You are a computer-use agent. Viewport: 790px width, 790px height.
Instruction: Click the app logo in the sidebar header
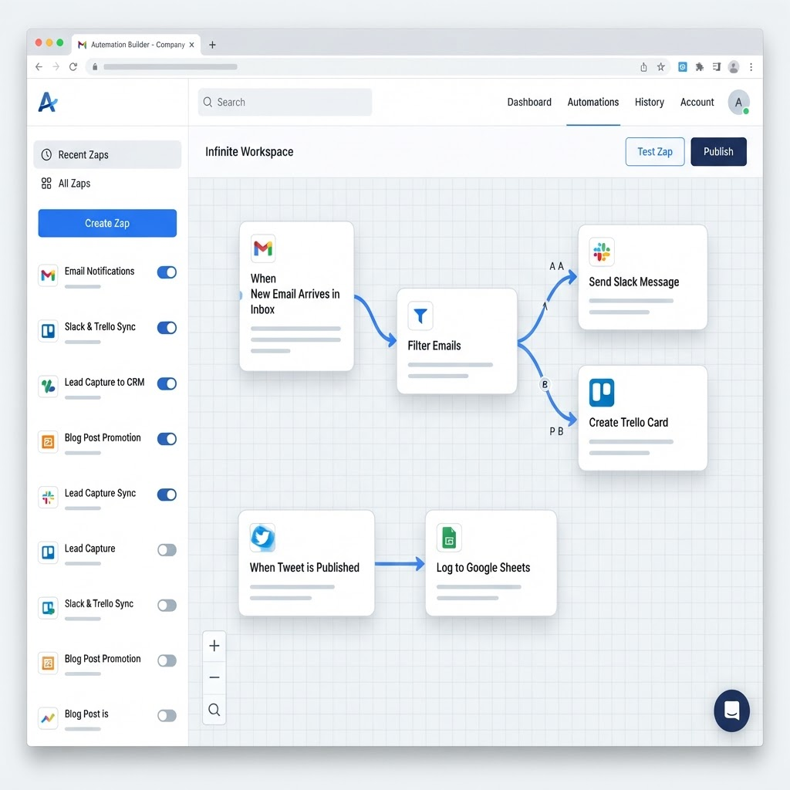48,103
